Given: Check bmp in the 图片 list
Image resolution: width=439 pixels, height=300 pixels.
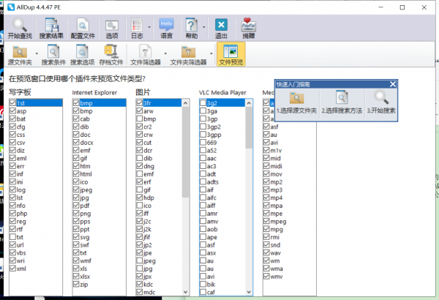Looking at the screenshot, I should (x=140, y=119).
